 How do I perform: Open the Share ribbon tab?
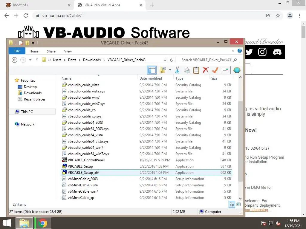point(51,51)
